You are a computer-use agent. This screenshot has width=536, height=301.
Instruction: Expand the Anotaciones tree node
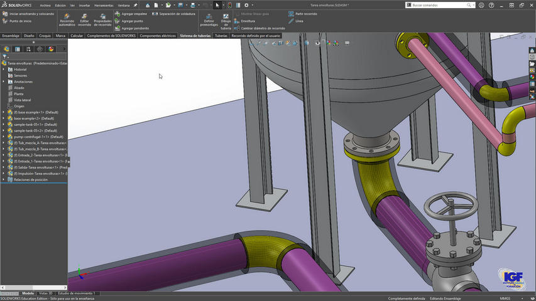click(x=4, y=82)
